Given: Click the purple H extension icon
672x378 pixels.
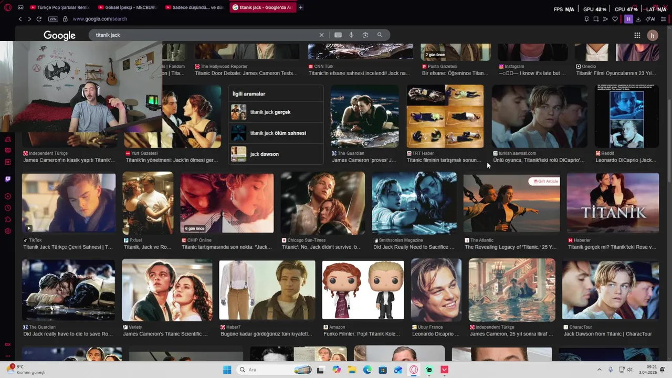Looking at the screenshot, I should click(x=628, y=19).
